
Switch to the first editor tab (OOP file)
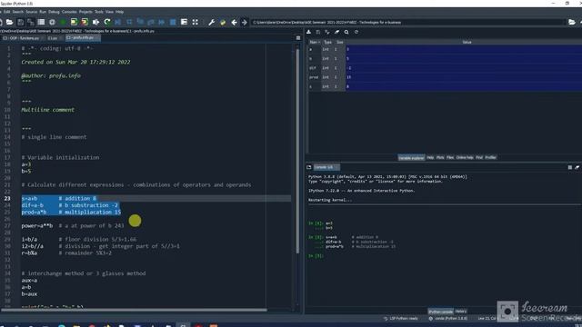tap(23, 38)
